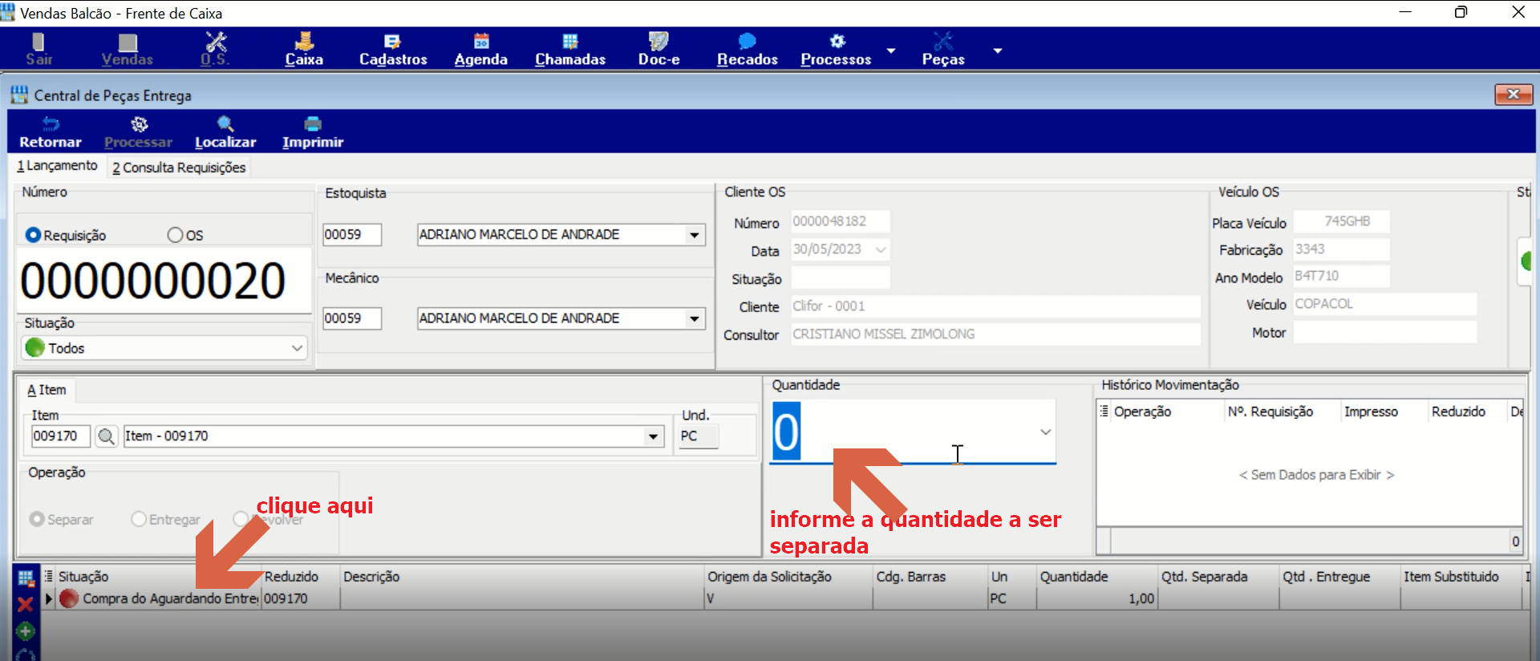
Task: Click the item search magnifier button
Action: 106,436
